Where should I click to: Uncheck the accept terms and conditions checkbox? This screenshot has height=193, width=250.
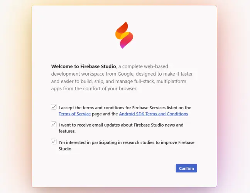click(54, 107)
